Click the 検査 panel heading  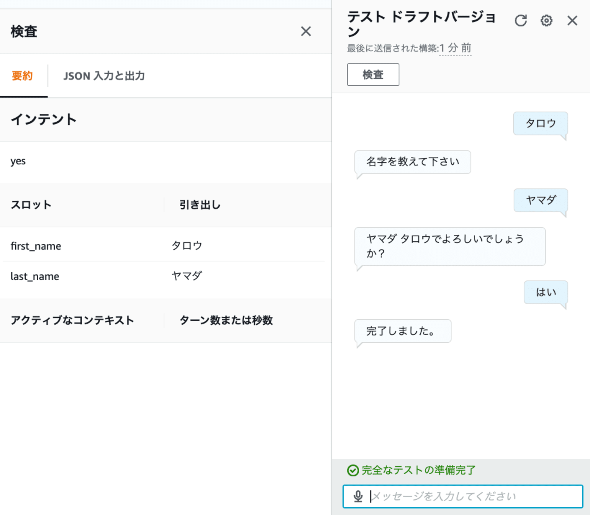pyautogui.click(x=24, y=32)
